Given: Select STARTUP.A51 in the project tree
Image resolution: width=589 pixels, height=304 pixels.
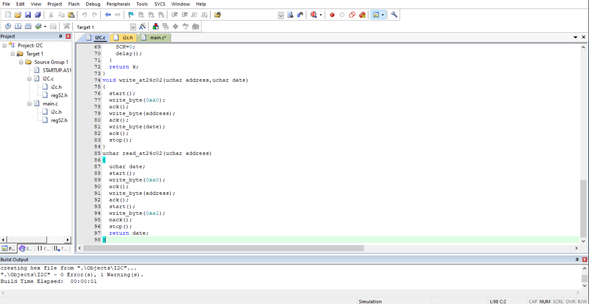Looking at the screenshot, I should pos(57,70).
